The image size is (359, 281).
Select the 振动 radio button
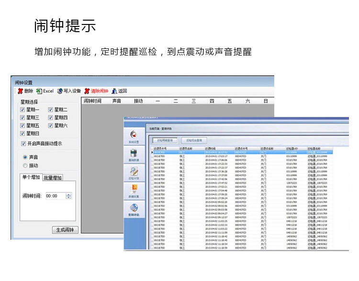click(x=25, y=165)
